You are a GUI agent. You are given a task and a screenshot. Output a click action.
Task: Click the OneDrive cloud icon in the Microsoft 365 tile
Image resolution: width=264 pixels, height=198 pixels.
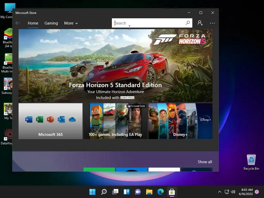(x=72, y=120)
